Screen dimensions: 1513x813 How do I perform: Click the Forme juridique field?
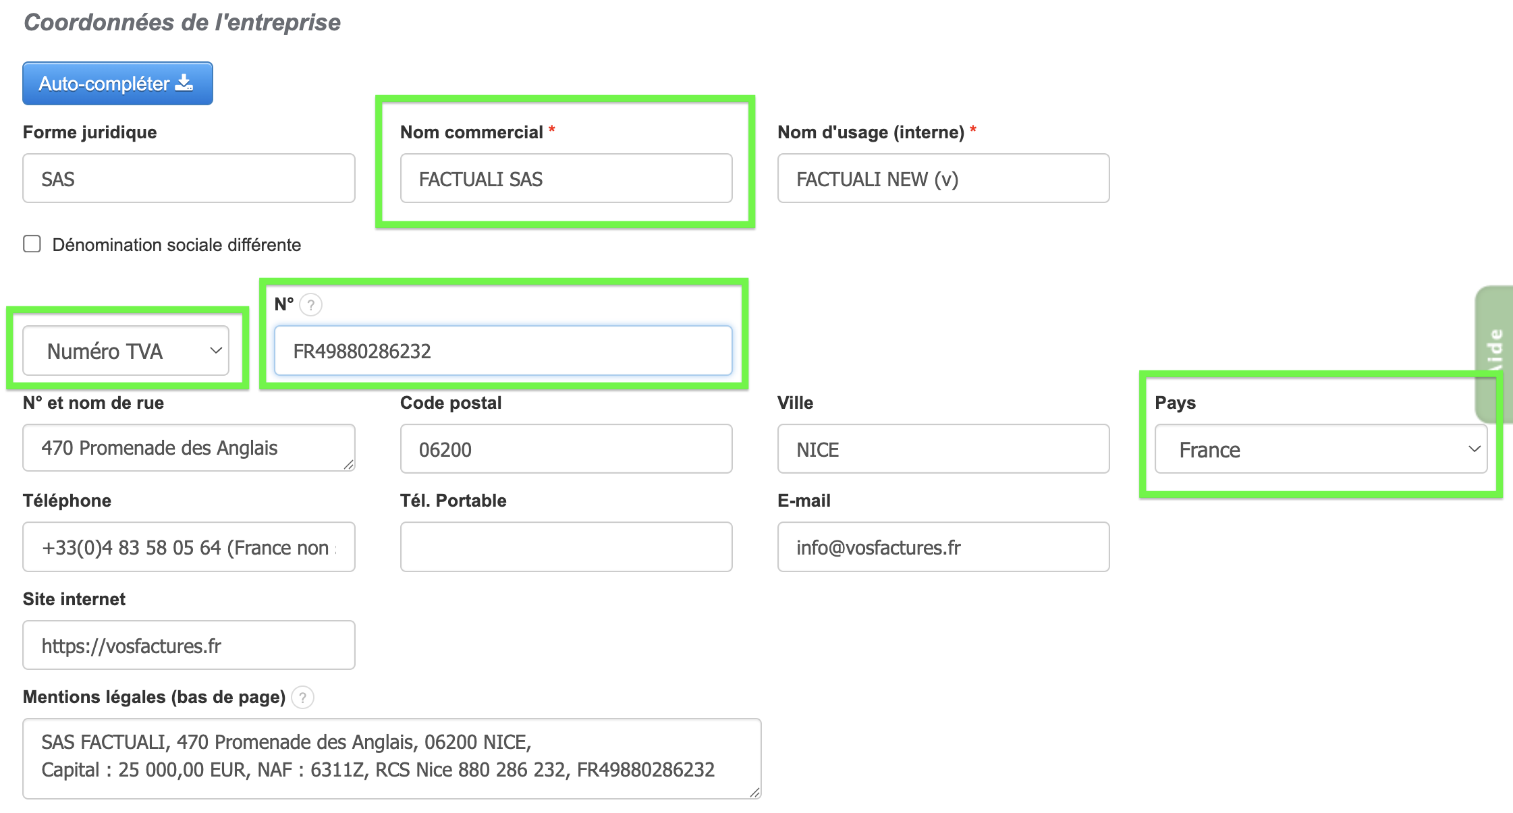pyautogui.click(x=189, y=179)
